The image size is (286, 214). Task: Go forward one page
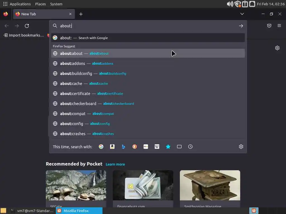[17, 26]
